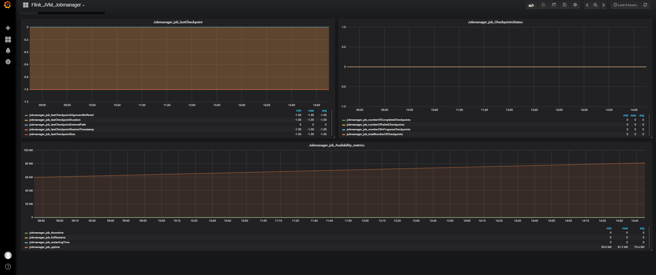Toggle the jobmanager_job_fullRestarts series
Screen dimensions: 656x275
[x=47, y=237]
